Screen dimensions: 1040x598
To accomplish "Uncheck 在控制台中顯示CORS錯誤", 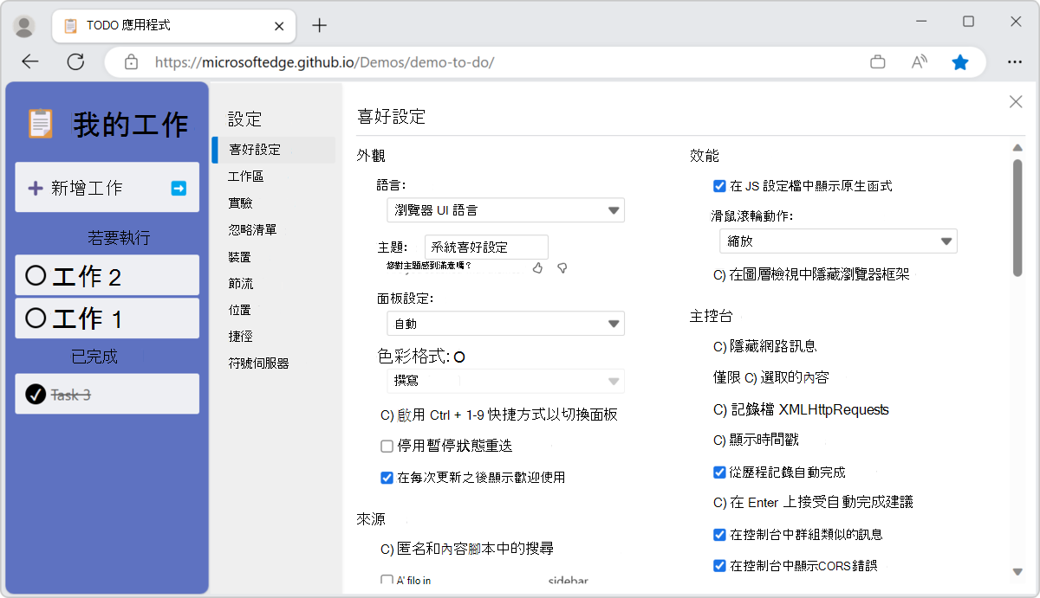I will [719, 566].
